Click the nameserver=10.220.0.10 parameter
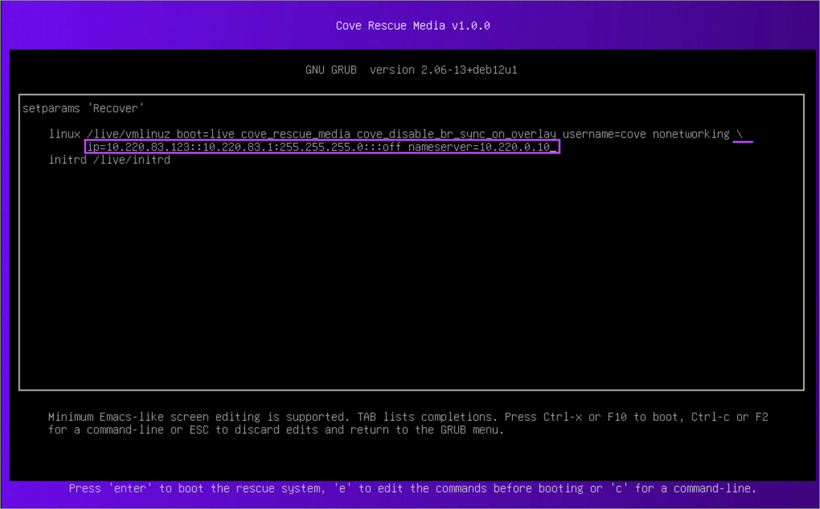This screenshot has width=820, height=509. point(478,147)
